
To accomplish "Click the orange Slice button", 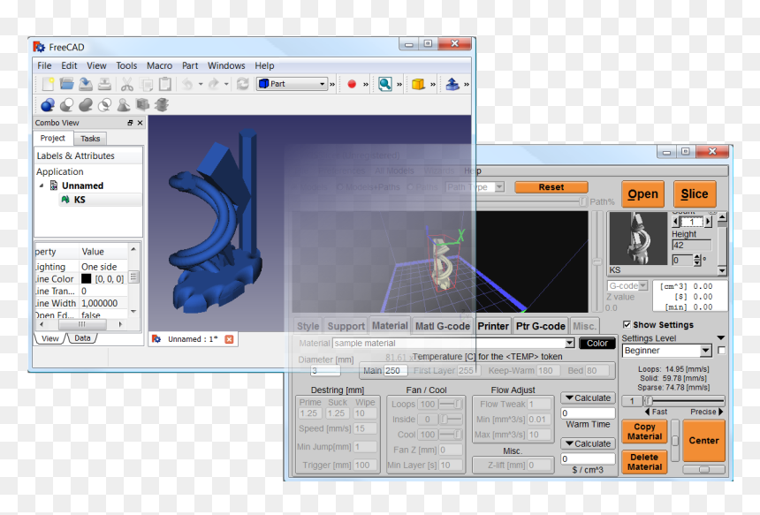I will click(x=695, y=193).
